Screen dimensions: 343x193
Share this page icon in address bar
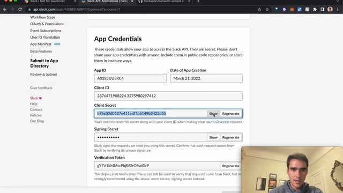pos(259,10)
